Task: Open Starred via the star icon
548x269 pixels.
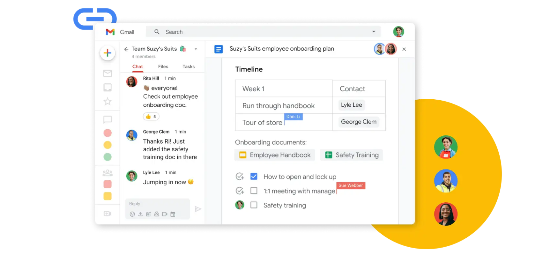Action: click(x=108, y=101)
